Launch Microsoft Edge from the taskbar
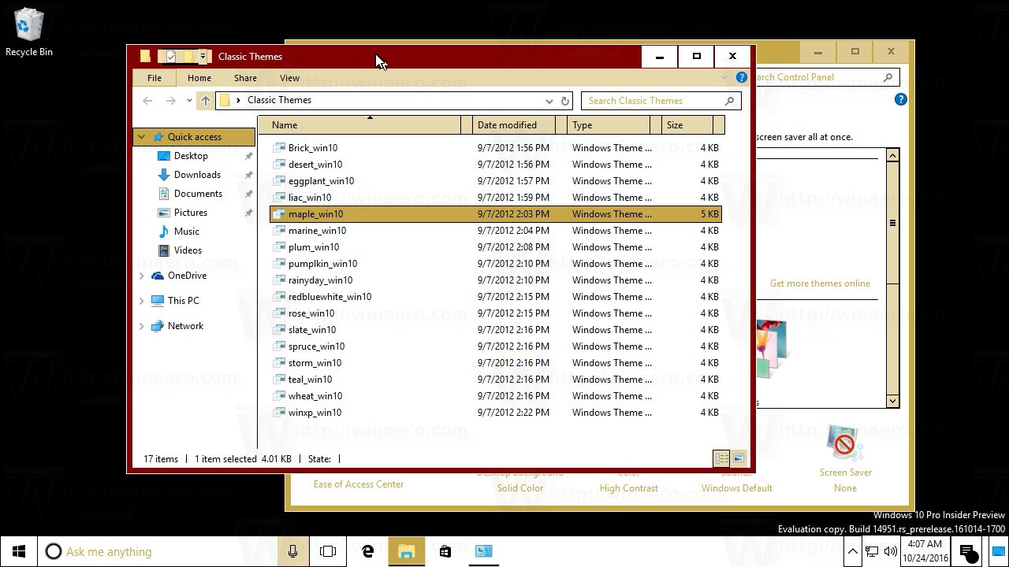The image size is (1009, 567). (367, 551)
